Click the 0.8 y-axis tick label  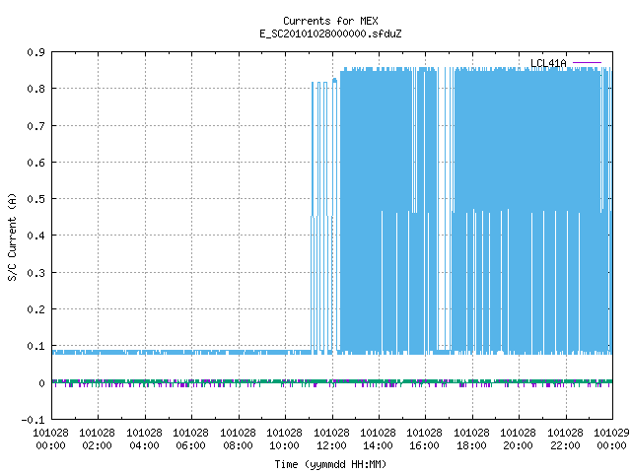tap(35, 89)
